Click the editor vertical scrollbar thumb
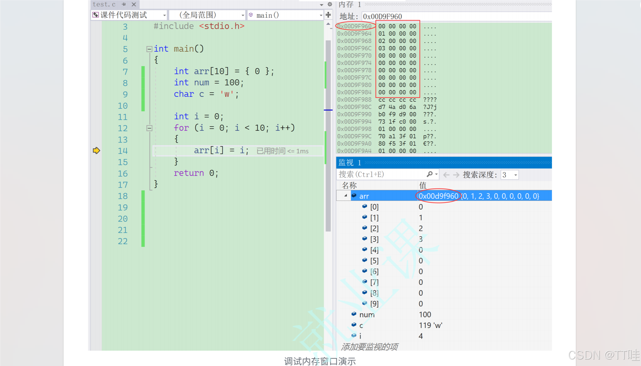 click(328, 136)
